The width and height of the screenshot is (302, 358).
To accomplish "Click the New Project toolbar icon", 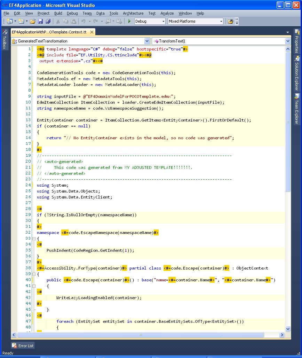I will 10,21.
